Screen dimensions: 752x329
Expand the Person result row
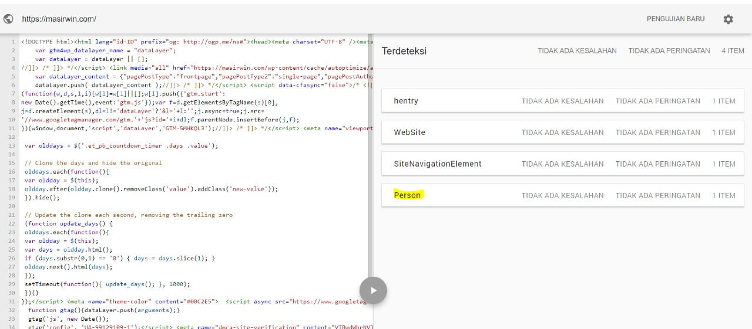point(563,195)
